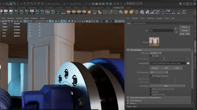Switch to the CHARACTER shelf tab
The image size is (197, 110).
(x=118, y=8)
